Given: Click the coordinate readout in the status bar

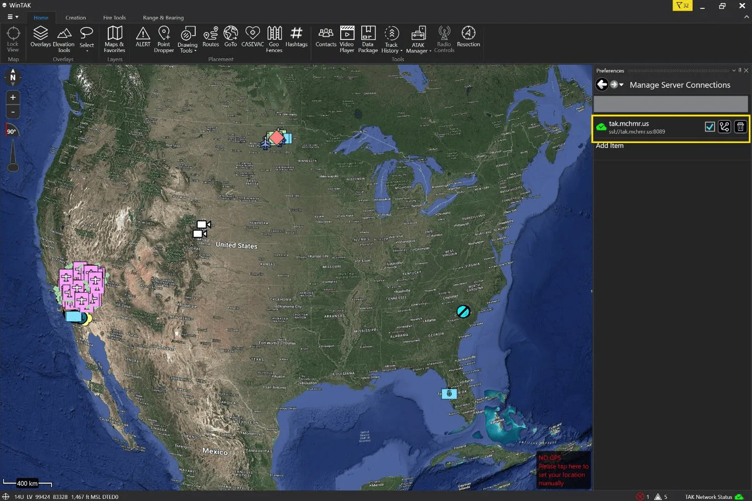Looking at the screenshot, I should 66,497.
